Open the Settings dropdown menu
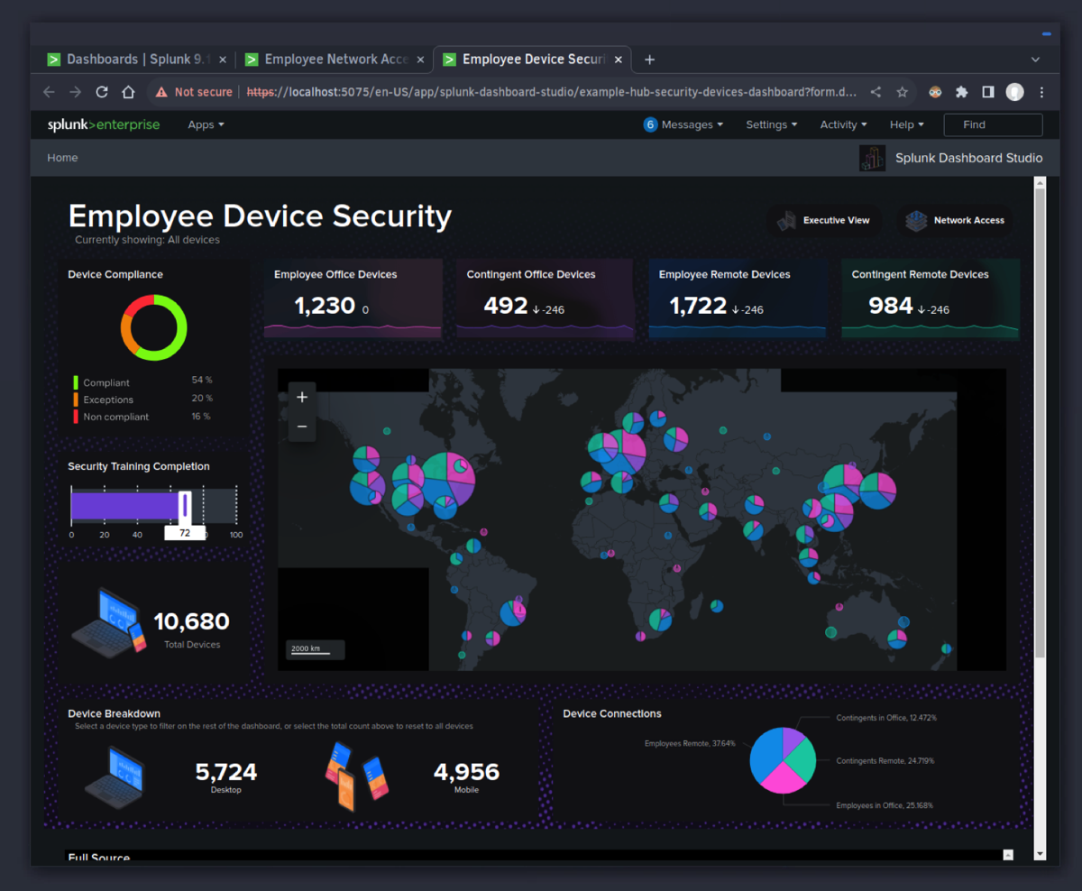This screenshot has width=1082, height=891. tap(771, 124)
